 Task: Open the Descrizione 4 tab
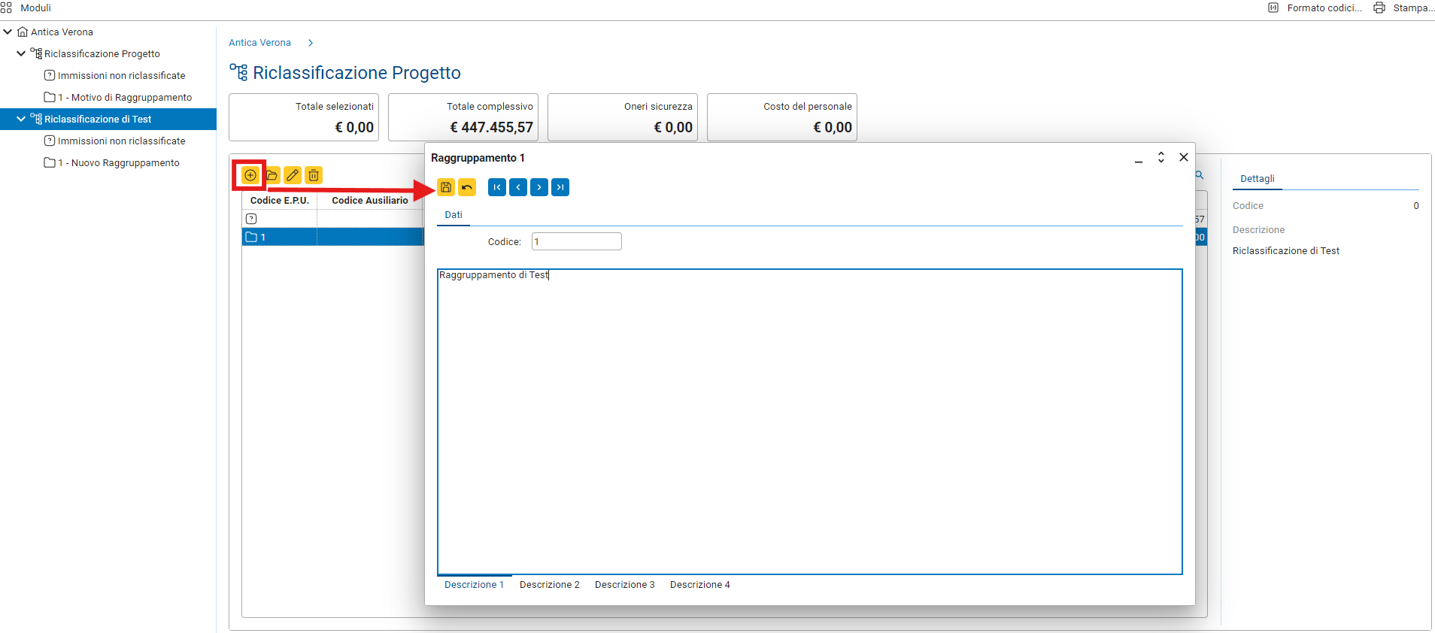(699, 585)
